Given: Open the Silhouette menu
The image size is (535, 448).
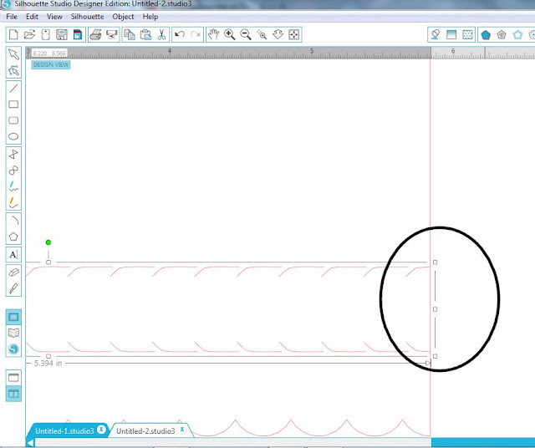Looking at the screenshot, I should [x=87, y=17].
